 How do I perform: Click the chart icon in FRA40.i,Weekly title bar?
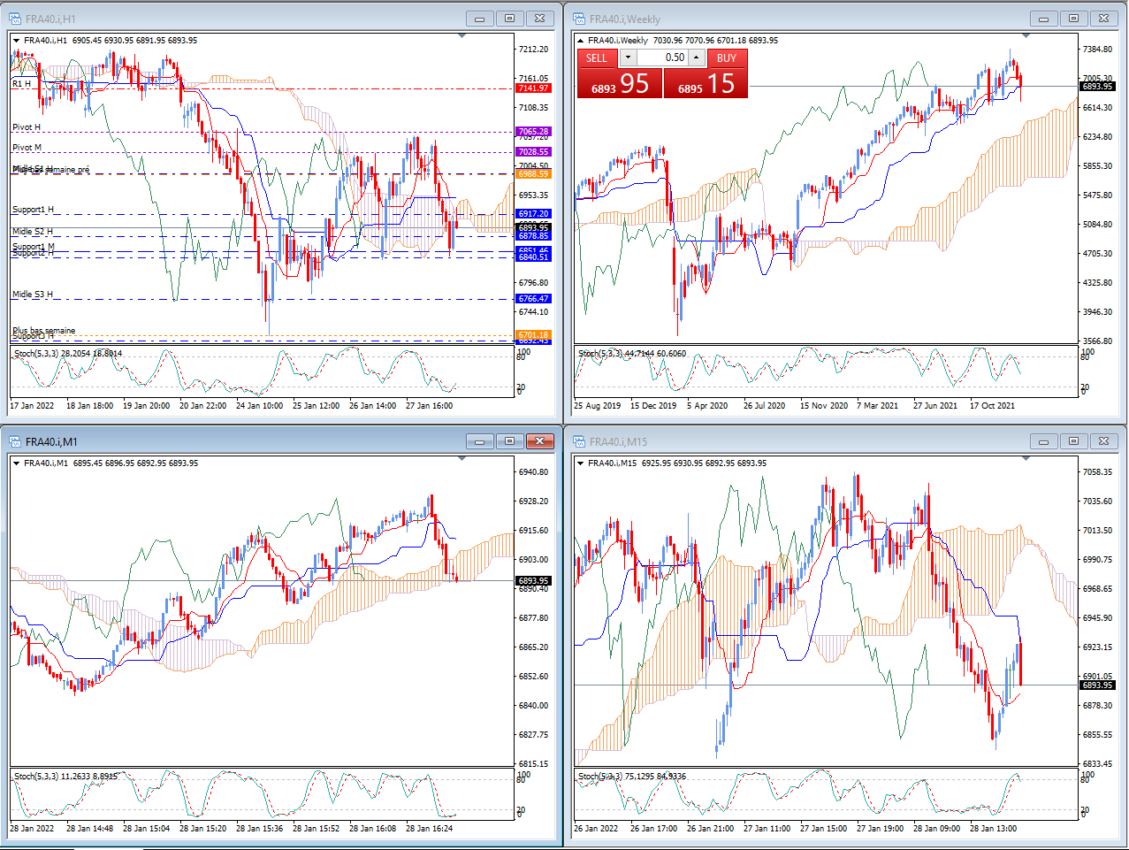[579, 19]
